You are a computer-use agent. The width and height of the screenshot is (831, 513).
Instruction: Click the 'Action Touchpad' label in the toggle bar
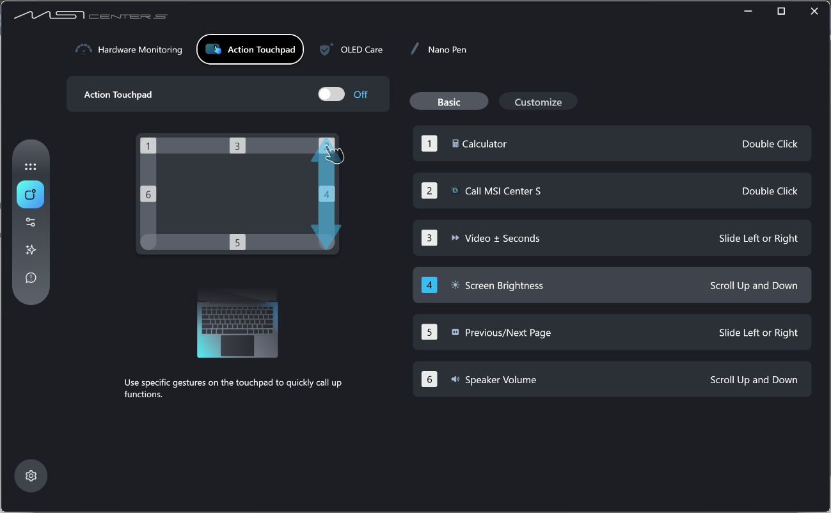[118, 95]
